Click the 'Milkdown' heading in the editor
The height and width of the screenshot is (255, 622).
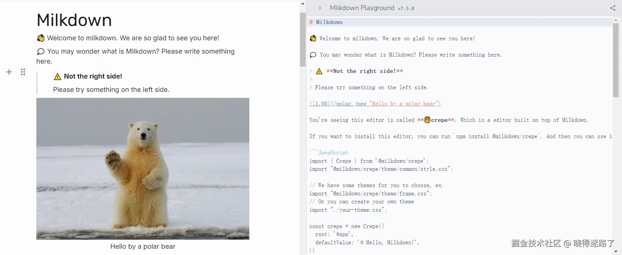[x=74, y=20]
